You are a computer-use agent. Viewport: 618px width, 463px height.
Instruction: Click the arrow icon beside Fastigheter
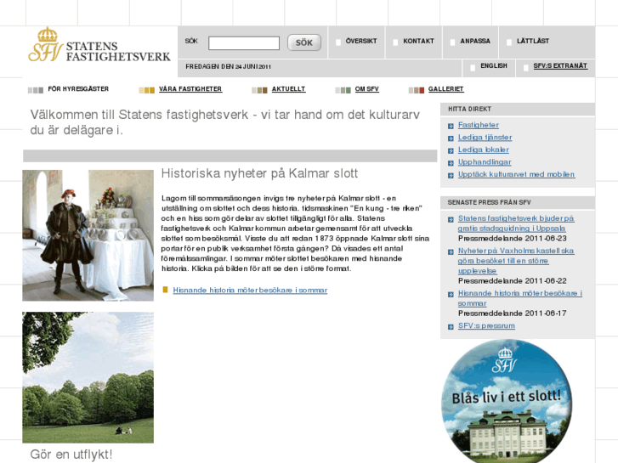tap(451, 126)
